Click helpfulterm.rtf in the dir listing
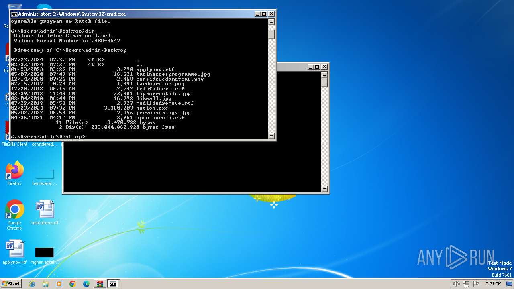Image resolution: width=514 pixels, height=289 pixels. 160,89
